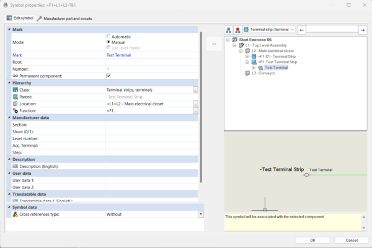Click the Start Exercise 06 project icon
This screenshot has width=372, height=248.
point(234,40)
